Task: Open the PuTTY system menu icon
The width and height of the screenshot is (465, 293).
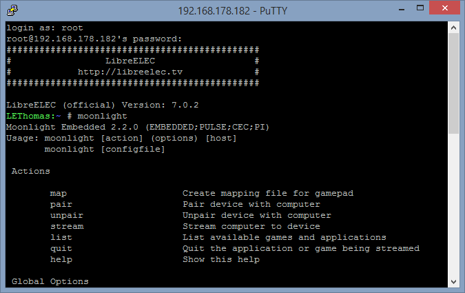Action: [x=12, y=10]
